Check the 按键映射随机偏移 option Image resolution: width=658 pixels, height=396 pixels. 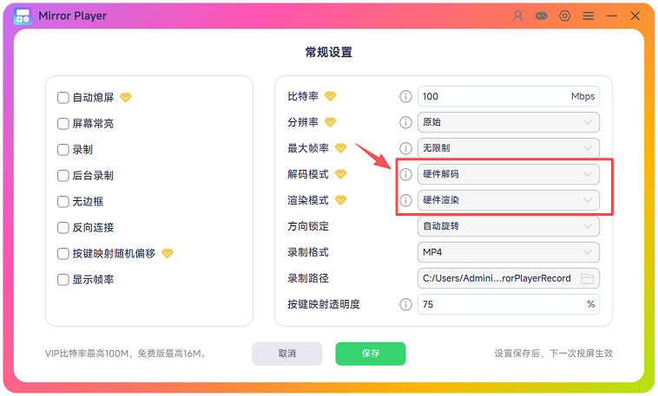[x=63, y=254]
